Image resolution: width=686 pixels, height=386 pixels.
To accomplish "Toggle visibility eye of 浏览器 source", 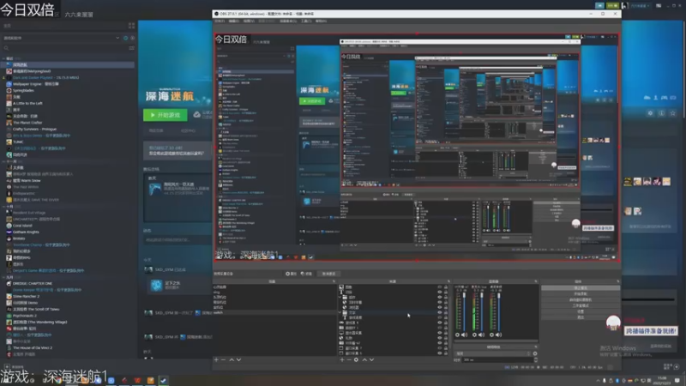I will click(440, 307).
